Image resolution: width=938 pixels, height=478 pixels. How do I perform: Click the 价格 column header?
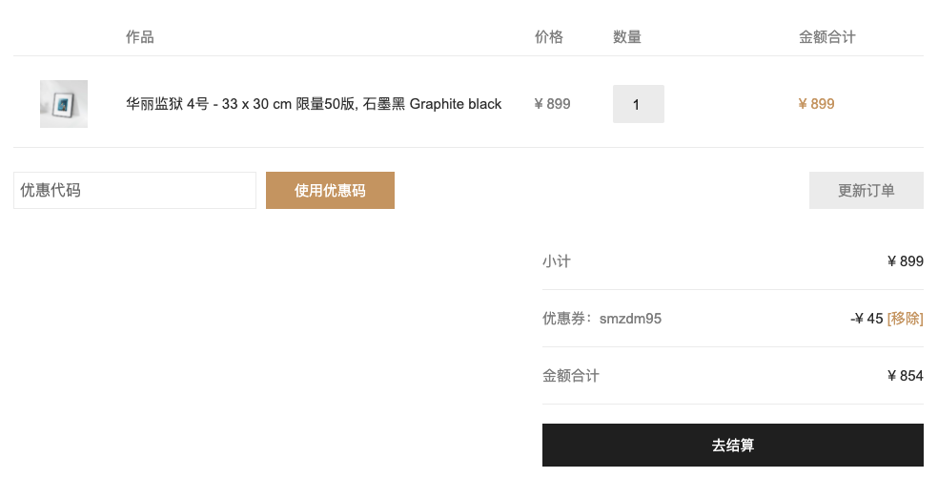549,37
